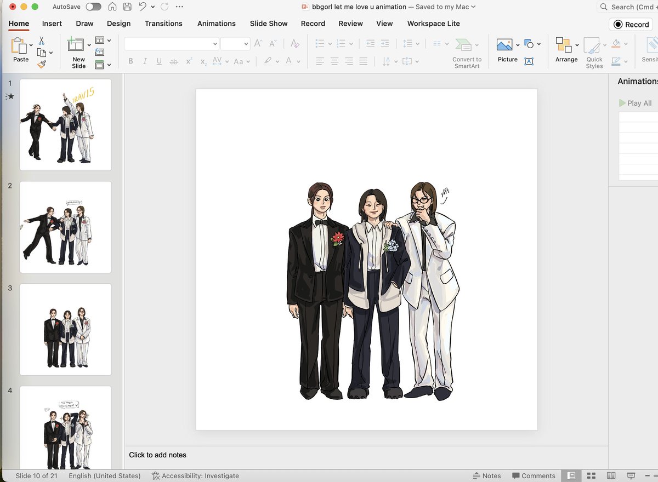This screenshot has width=658, height=482.
Task: Open the Shapes dropdown arrow
Action: coord(539,44)
